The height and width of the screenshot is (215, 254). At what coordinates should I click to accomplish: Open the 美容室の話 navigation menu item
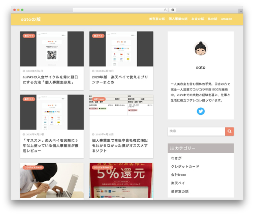coord(157,19)
